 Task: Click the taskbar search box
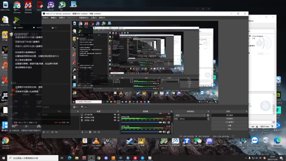(x=33, y=158)
